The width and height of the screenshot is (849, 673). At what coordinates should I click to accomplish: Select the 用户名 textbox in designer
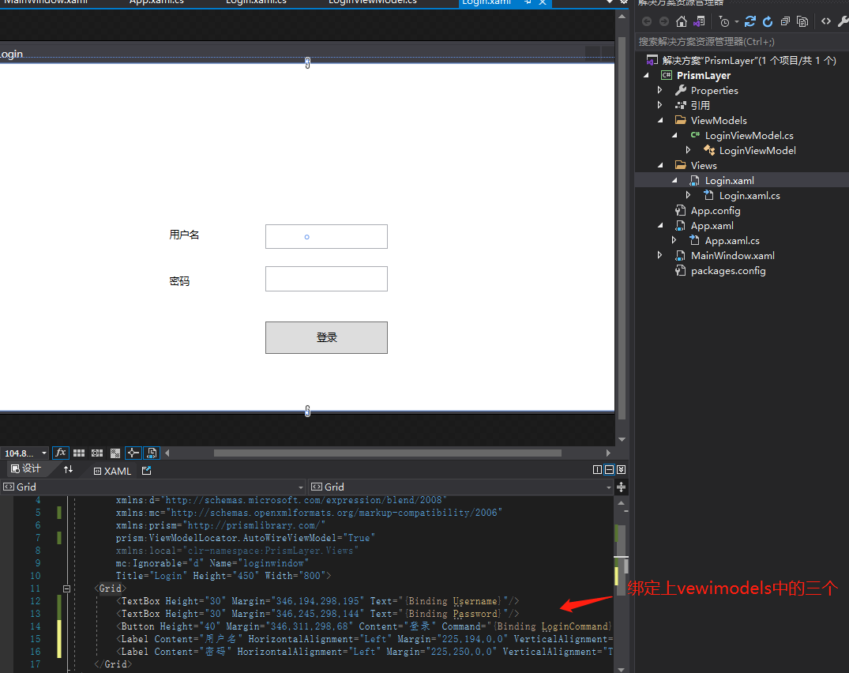[x=326, y=237]
